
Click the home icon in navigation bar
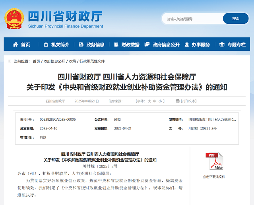click(x=16, y=44)
